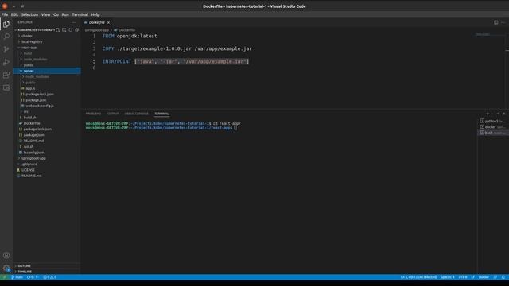The height and width of the screenshot is (286, 509).
Task: Open the Remote Explorer view icon
Action: [6, 88]
